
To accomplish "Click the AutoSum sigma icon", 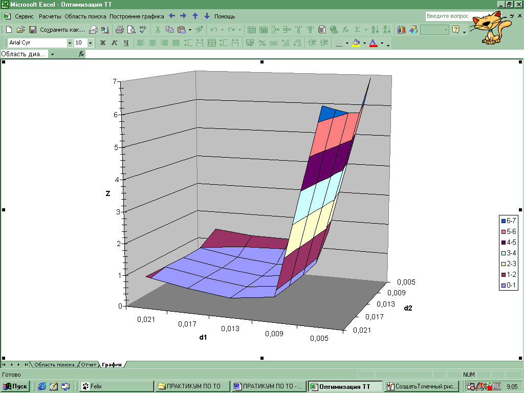I will 357,30.
